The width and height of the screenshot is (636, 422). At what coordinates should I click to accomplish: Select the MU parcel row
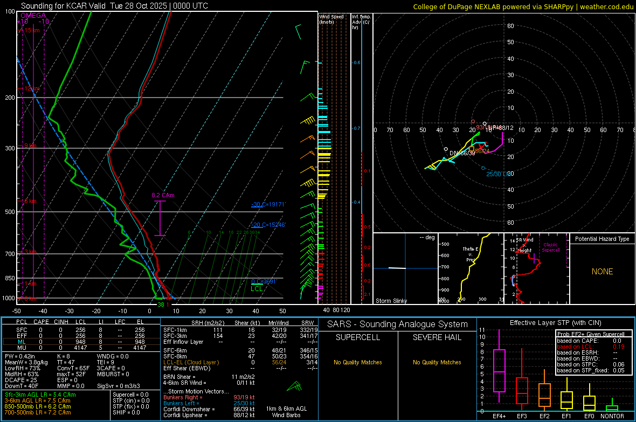coord(80,348)
